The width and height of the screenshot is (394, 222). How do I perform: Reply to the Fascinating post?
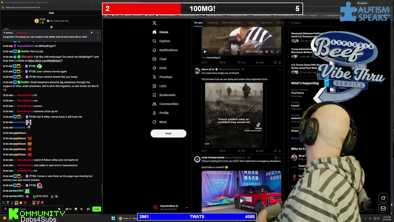coord(204,63)
